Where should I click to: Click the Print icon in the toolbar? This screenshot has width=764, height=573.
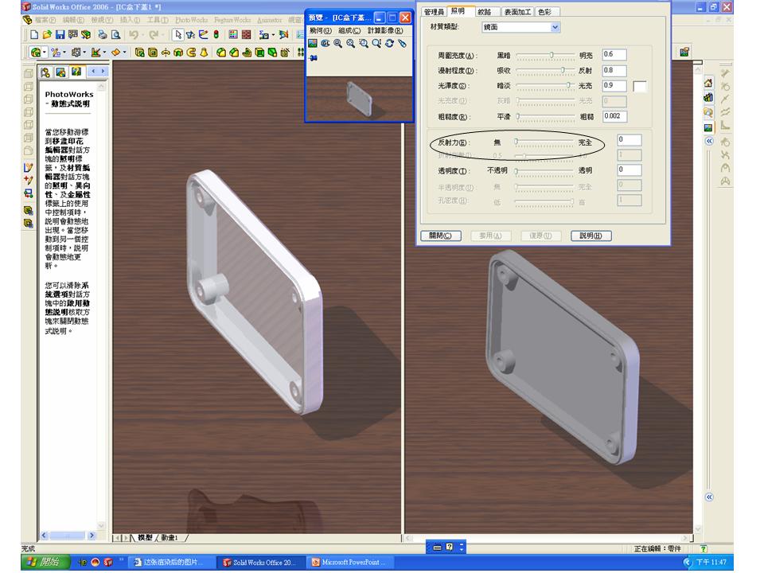[103, 34]
